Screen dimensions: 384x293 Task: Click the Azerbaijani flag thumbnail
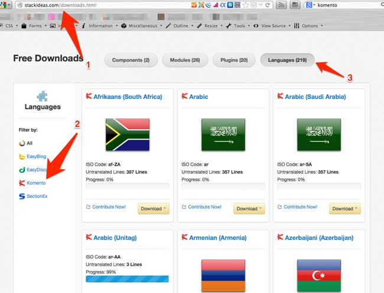[319, 275]
